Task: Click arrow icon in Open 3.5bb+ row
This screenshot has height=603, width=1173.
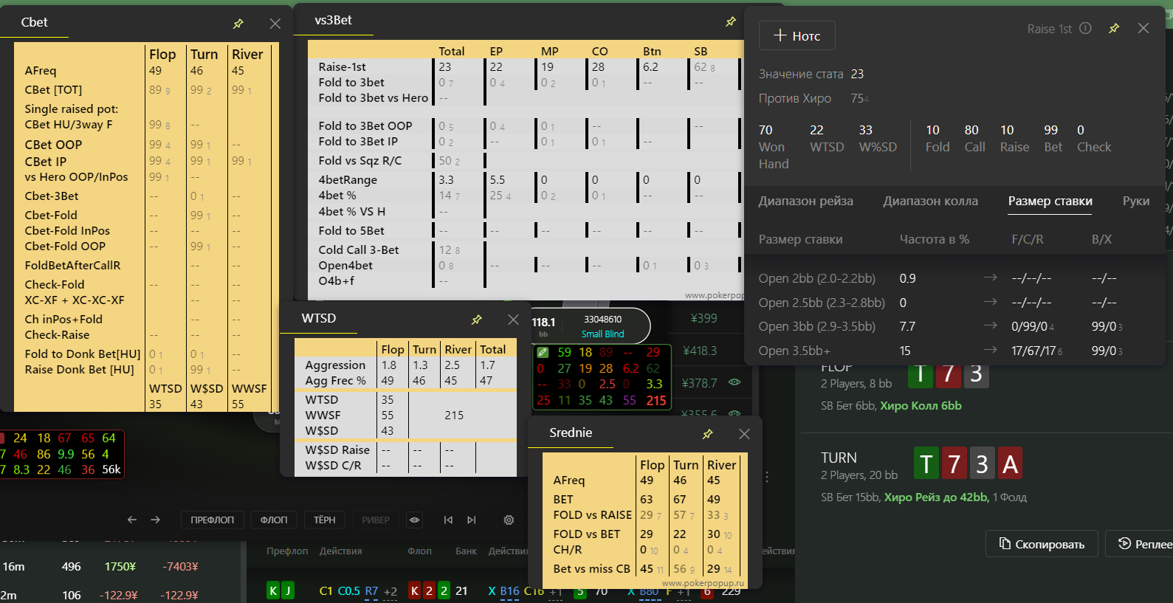Action: coord(991,350)
